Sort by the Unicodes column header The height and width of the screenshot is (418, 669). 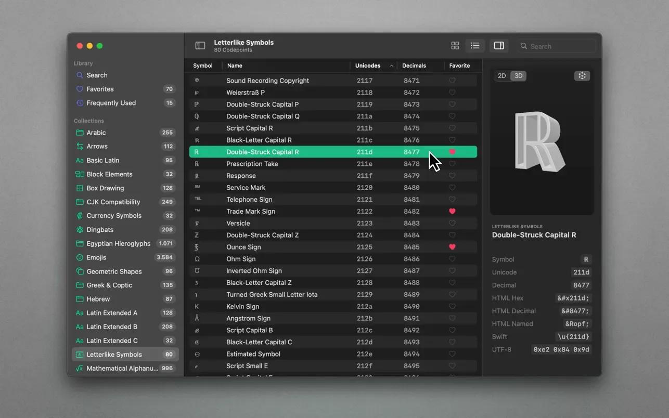click(368, 66)
